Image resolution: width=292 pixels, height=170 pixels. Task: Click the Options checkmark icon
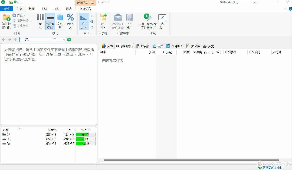pyautogui.click(x=162, y=17)
